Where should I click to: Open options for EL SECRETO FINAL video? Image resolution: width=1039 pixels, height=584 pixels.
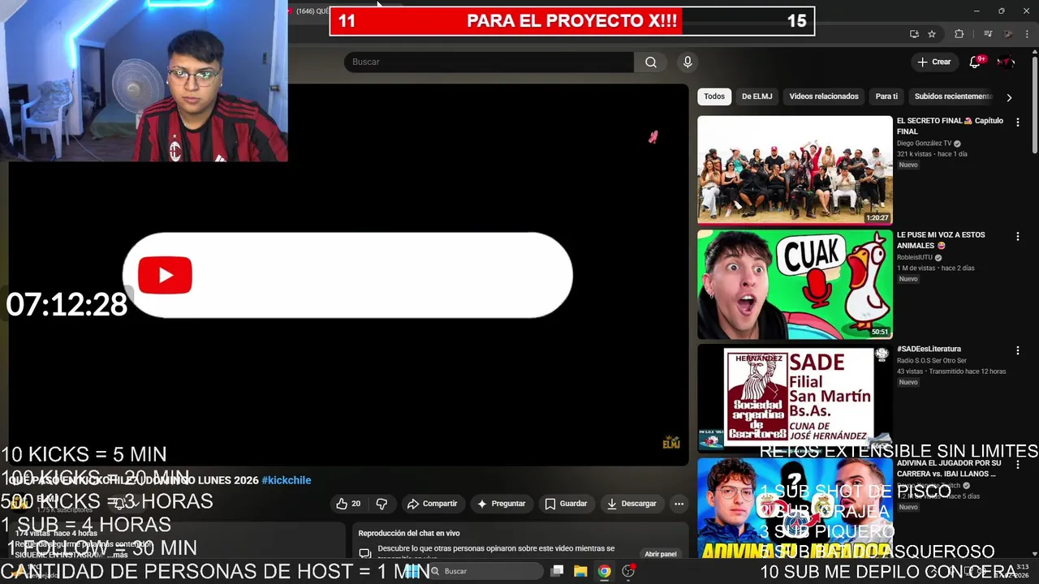[x=1017, y=122]
